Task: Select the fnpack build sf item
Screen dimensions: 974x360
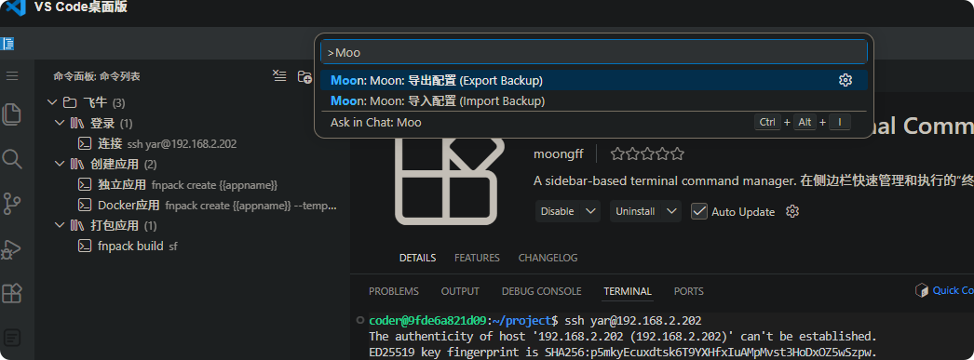Action: pos(193,246)
